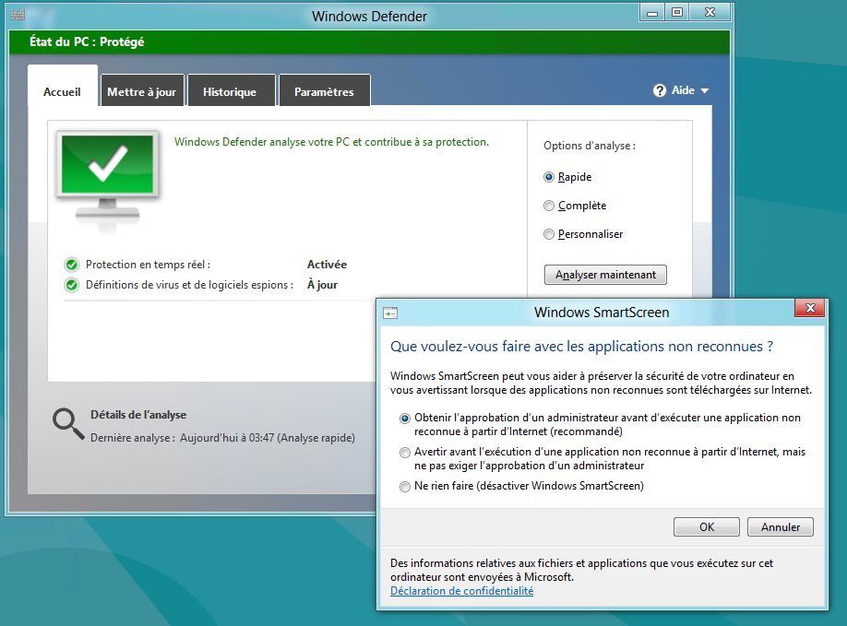Click the magnifying glass analysis details icon
Image resolution: width=847 pixels, height=626 pixels.
point(68,423)
